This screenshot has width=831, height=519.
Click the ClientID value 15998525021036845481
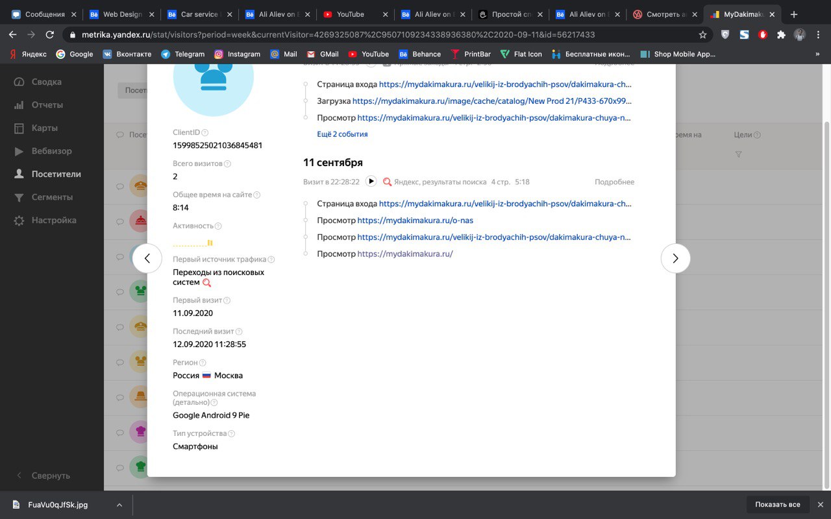click(x=217, y=145)
